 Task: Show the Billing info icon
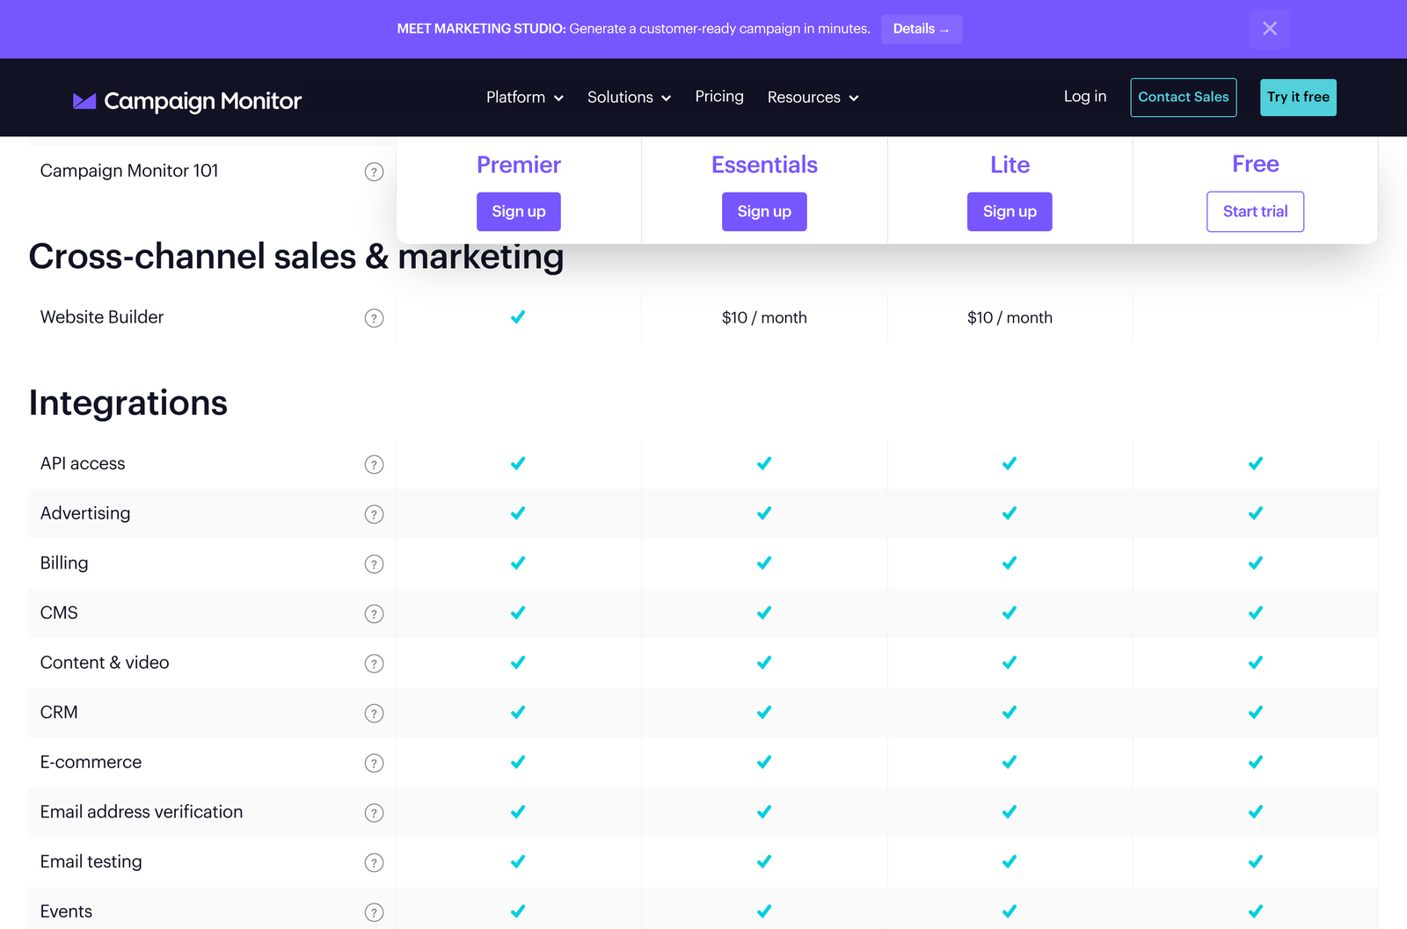tap(374, 564)
